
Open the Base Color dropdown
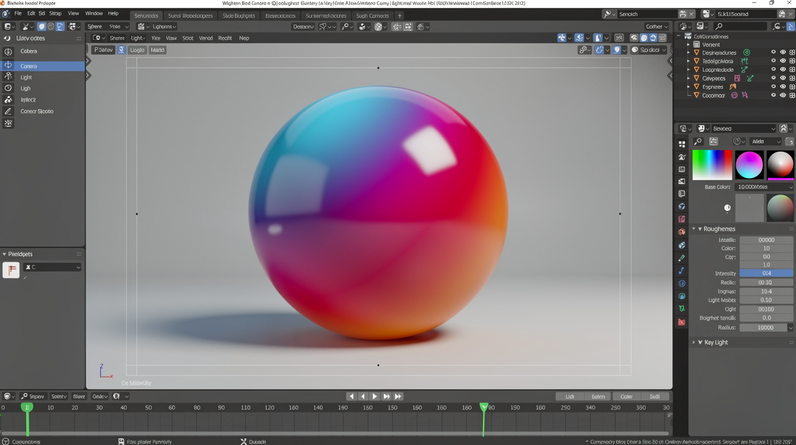pyautogui.click(x=764, y=187)
